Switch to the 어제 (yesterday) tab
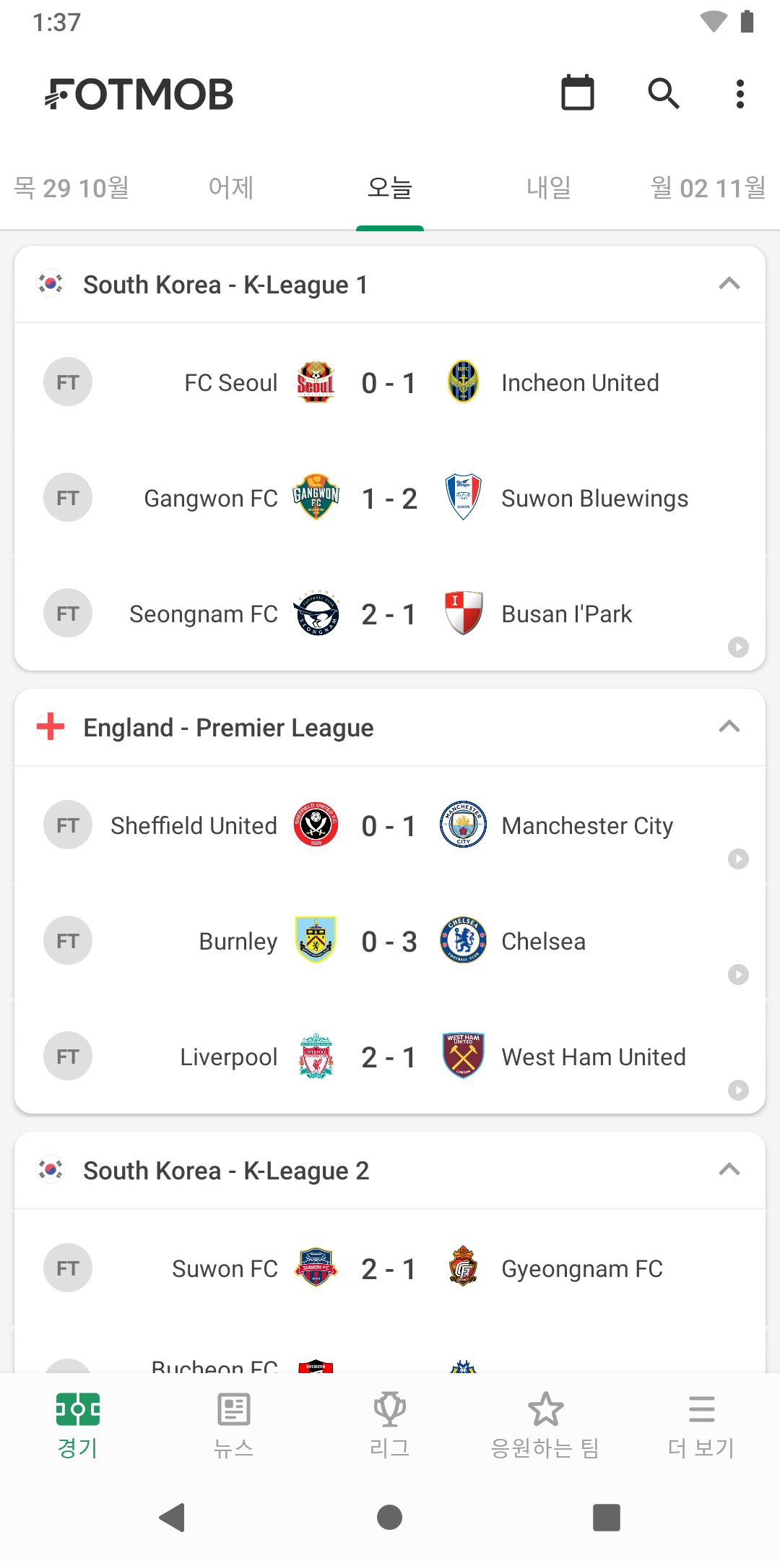 coord(231,188)
